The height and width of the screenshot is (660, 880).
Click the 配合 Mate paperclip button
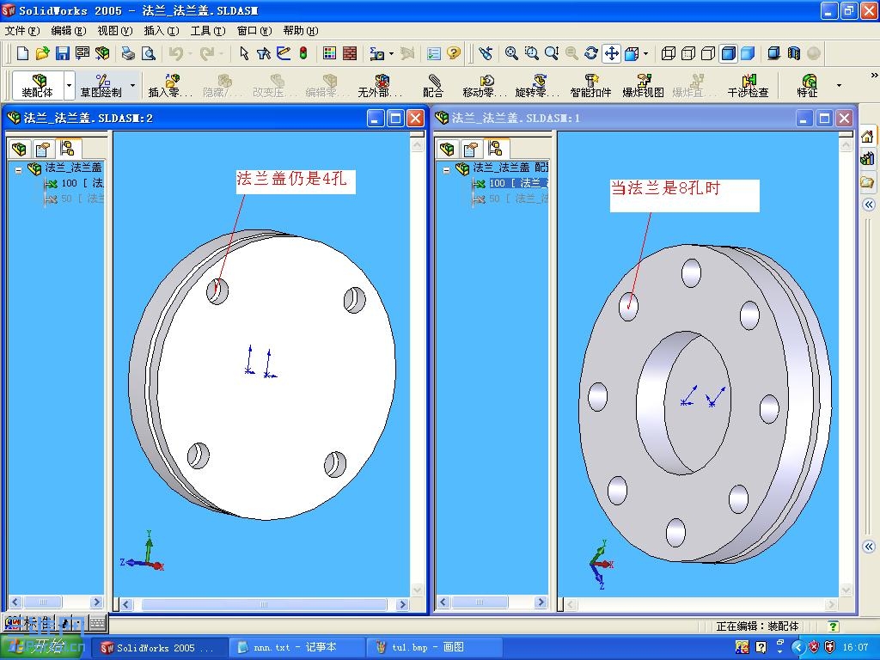click(x=433, y=85)
